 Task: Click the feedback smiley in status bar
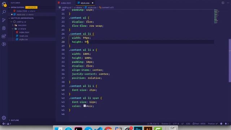[221, 123]
